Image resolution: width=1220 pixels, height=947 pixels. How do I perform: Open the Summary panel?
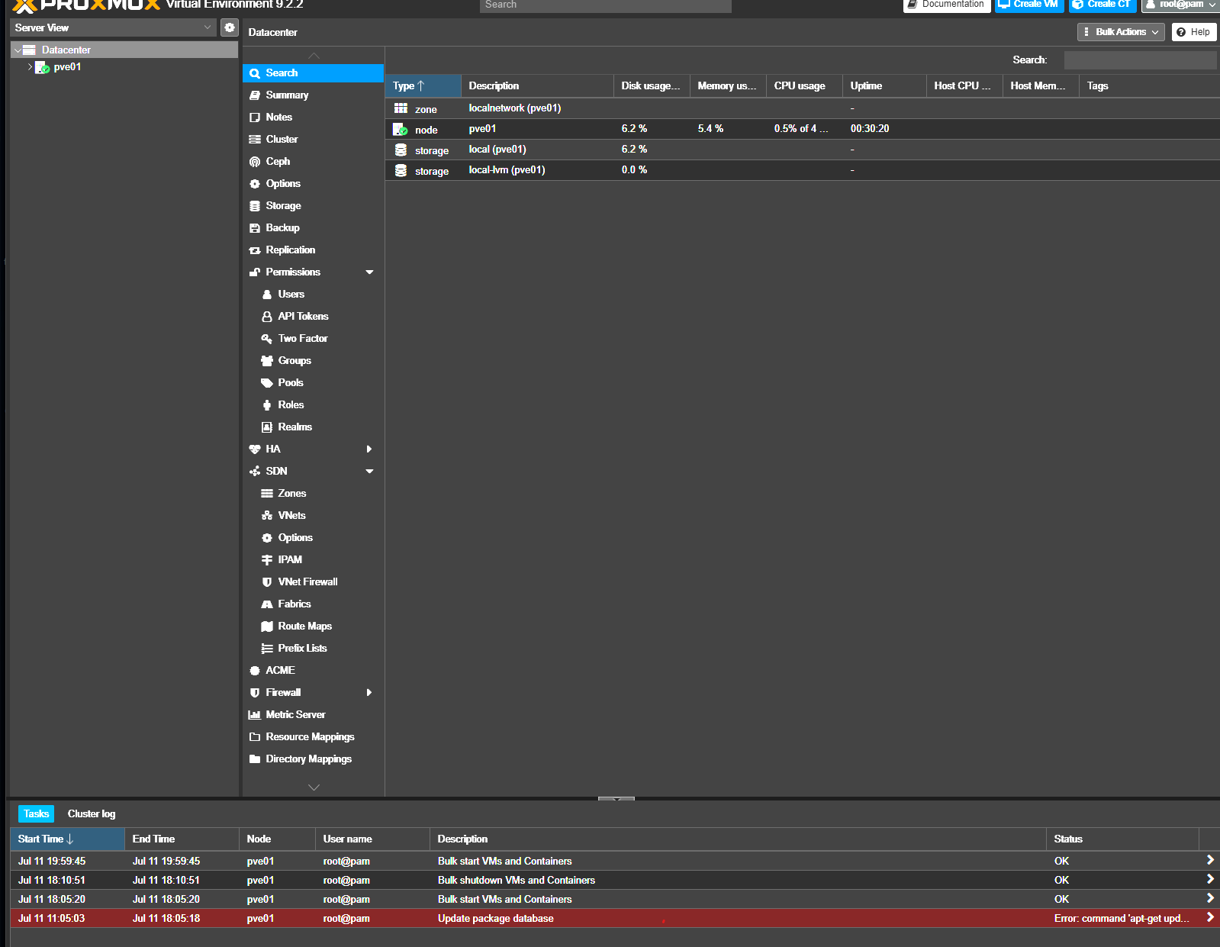[x=313, y=95]
